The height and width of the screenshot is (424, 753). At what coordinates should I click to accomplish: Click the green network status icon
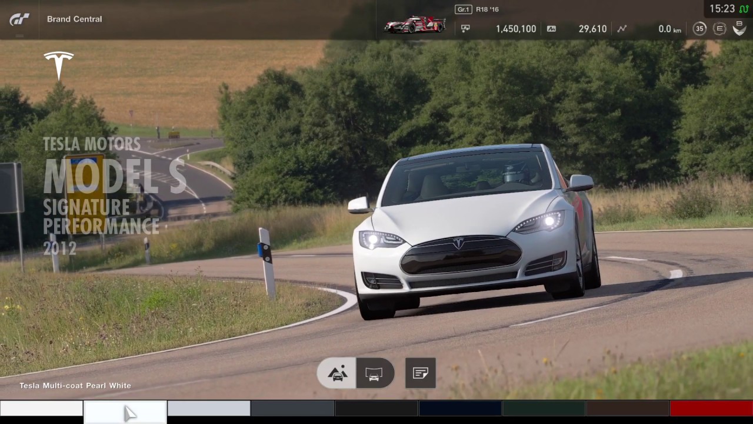[744, 9]
